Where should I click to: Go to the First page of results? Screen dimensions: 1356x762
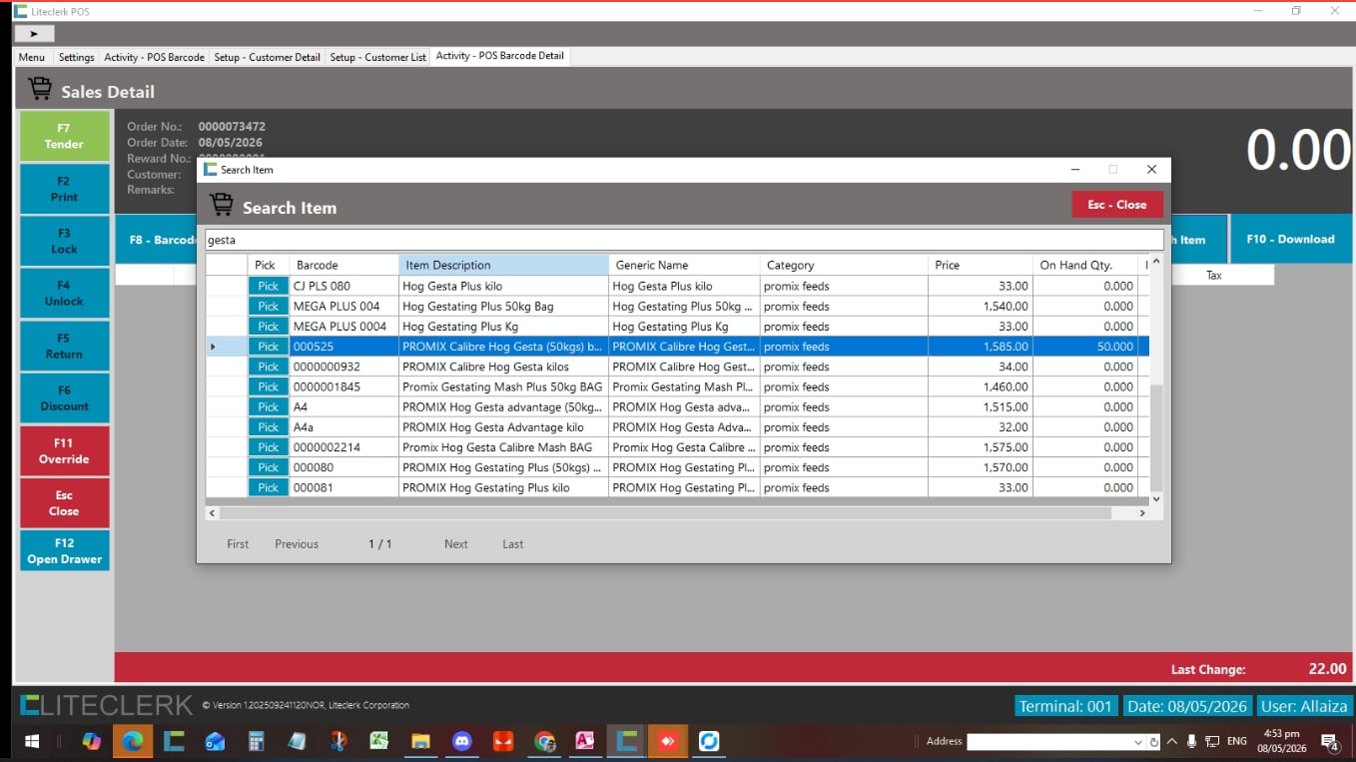click(238, 544)
